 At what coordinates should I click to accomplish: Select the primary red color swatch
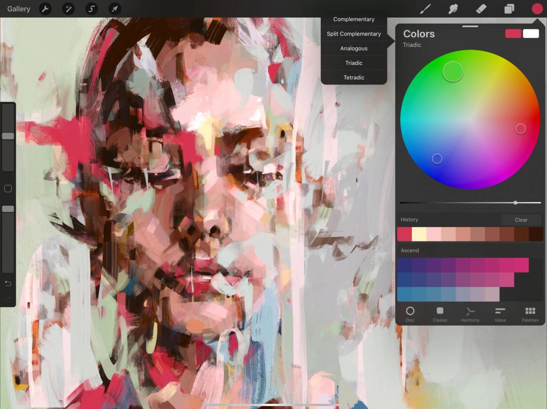513,34
